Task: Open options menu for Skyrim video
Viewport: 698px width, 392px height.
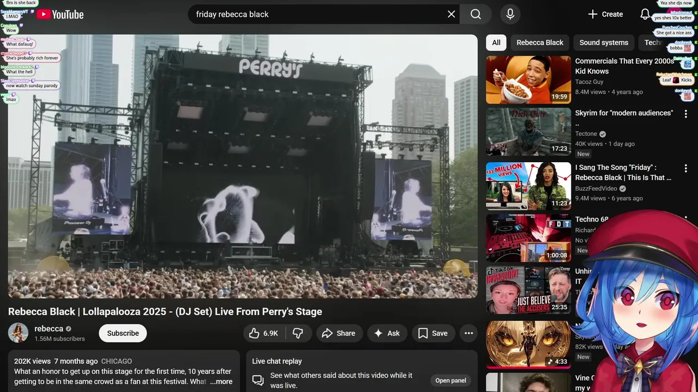Action: [x=686, y=114]
